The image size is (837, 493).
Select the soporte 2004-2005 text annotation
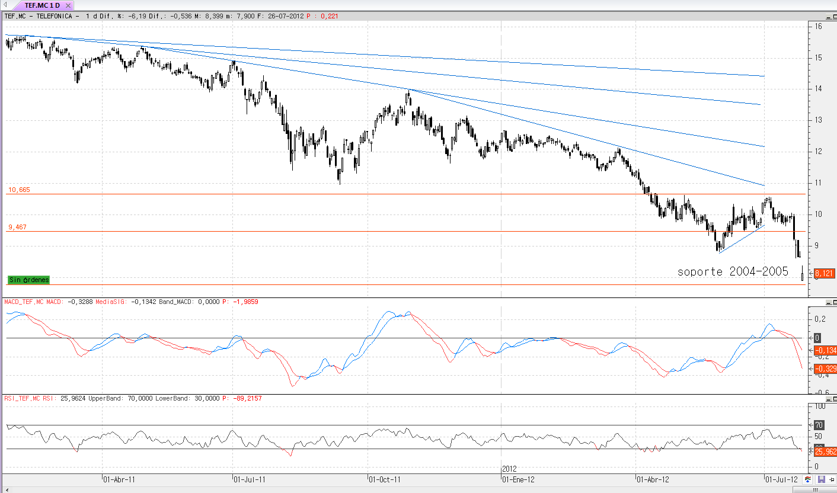733,271
